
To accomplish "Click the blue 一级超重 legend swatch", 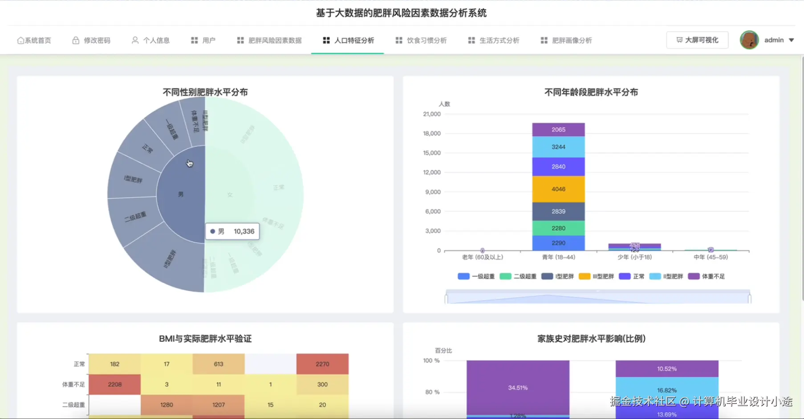I will click(463, 277).
